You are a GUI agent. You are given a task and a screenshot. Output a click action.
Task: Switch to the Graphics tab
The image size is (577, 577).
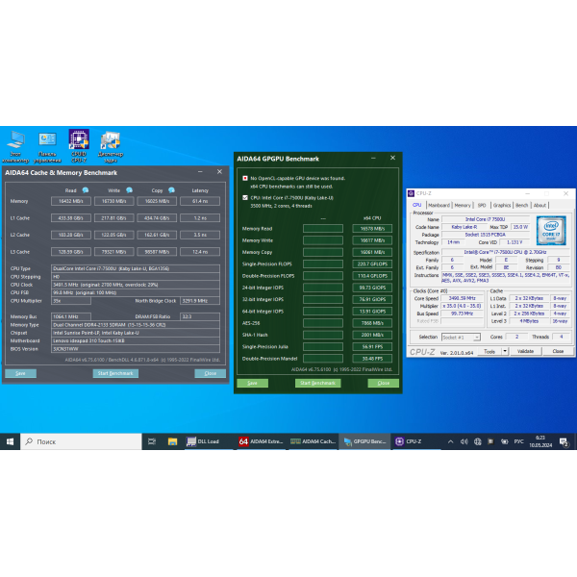click(x=502, y=206)
